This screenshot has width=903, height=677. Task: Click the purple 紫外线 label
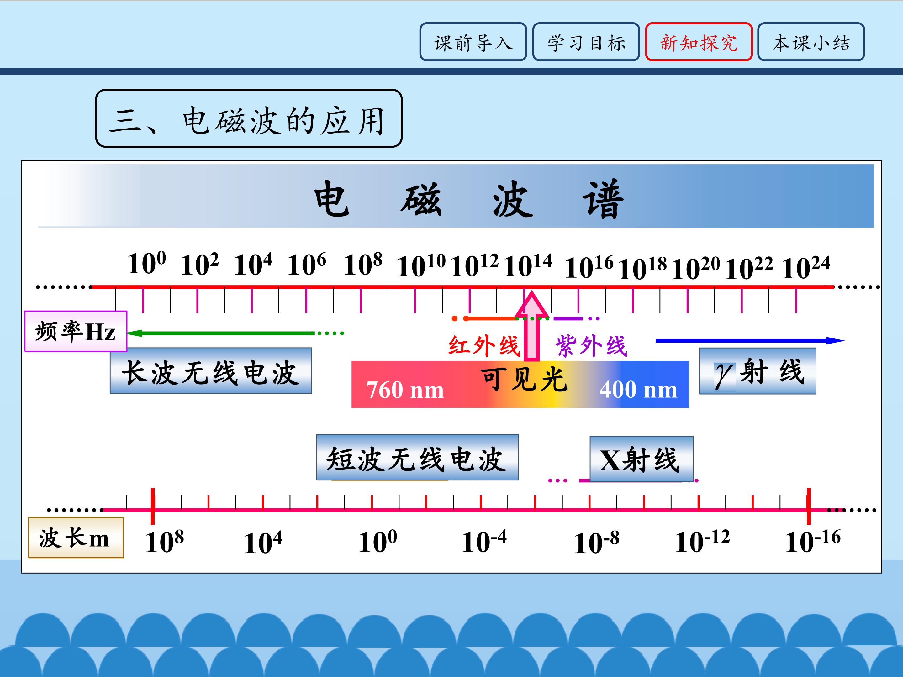pyautogui.click(x=591, y=346)
